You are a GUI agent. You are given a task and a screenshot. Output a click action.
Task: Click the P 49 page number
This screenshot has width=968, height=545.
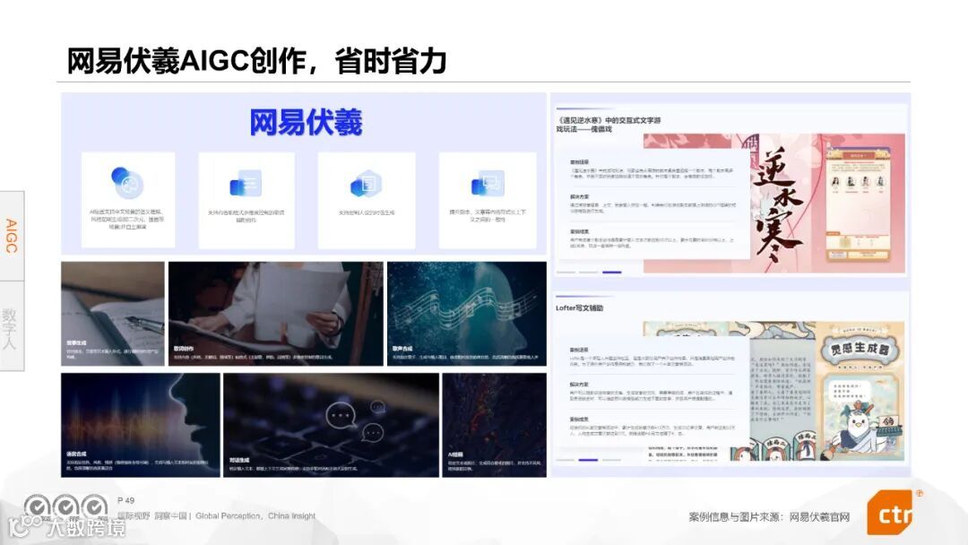click(125, 500)
